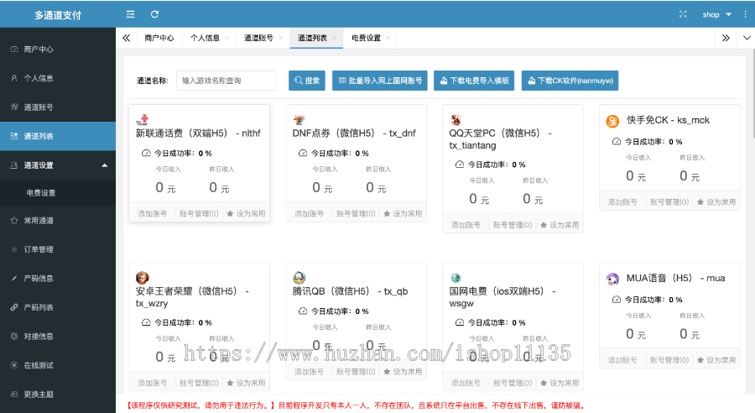Set MUA语音 as 常用 with star

pyautogui.click(x=716, y=360)
